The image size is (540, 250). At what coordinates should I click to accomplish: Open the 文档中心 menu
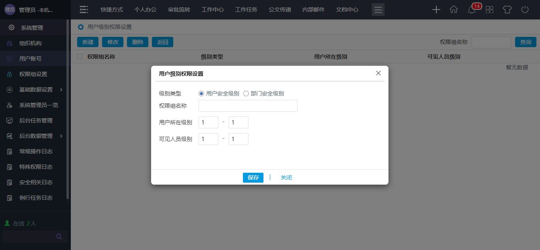(347, 10)
